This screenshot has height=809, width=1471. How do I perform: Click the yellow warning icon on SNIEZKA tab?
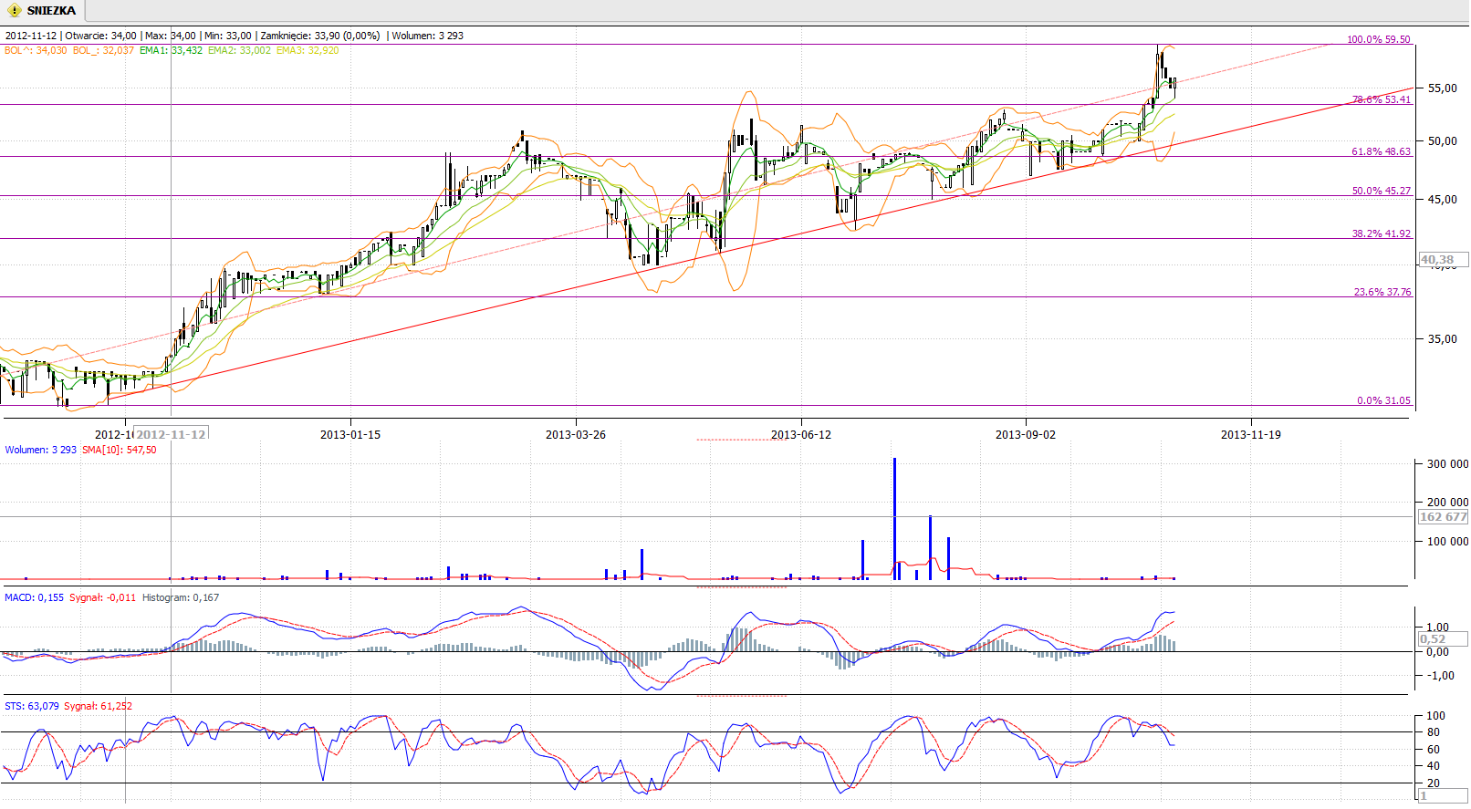pyautogui.click(x=14, y=11)
